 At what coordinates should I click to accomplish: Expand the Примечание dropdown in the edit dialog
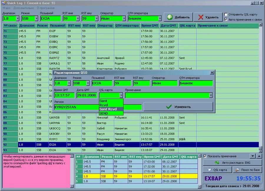(x=211, y=95)
